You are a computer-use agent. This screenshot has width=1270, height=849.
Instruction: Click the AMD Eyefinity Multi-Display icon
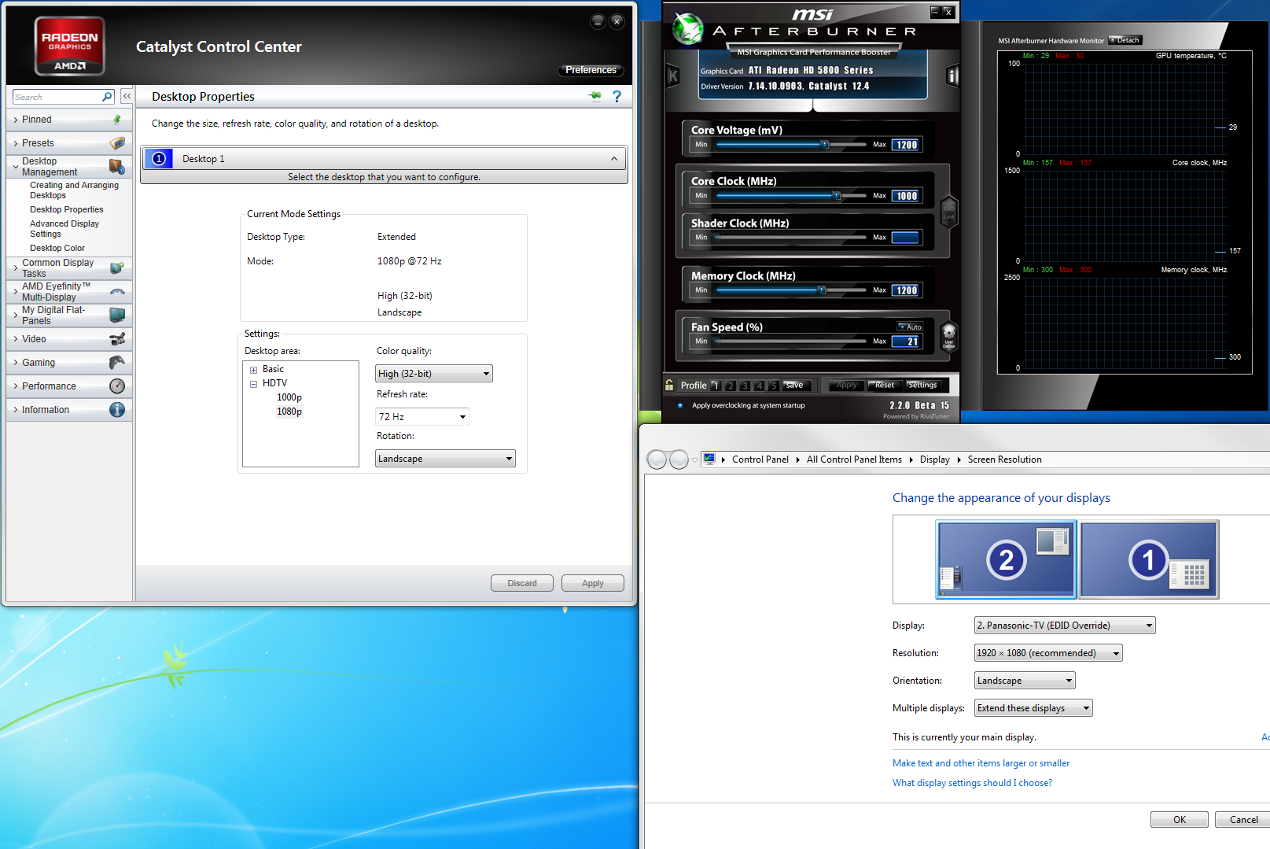pos(117,292)
